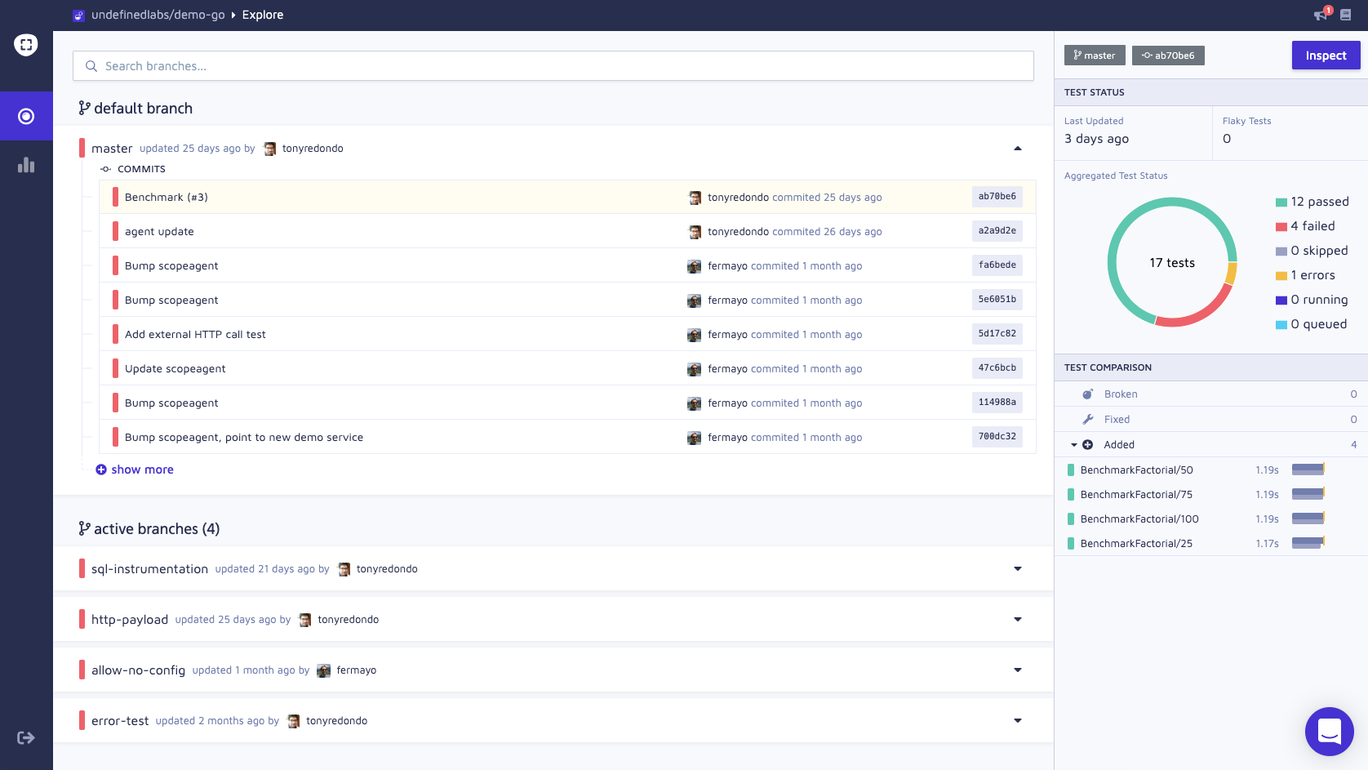The width and height of the screenshot is (1368, 770).
Task: Click the failed red legend swatch
Action: point(1281,227)
